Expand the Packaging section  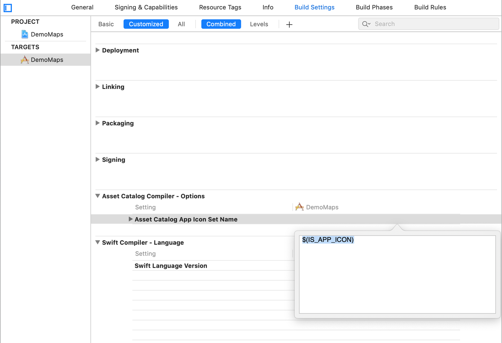pyautogui.click(x=98, y=123)
